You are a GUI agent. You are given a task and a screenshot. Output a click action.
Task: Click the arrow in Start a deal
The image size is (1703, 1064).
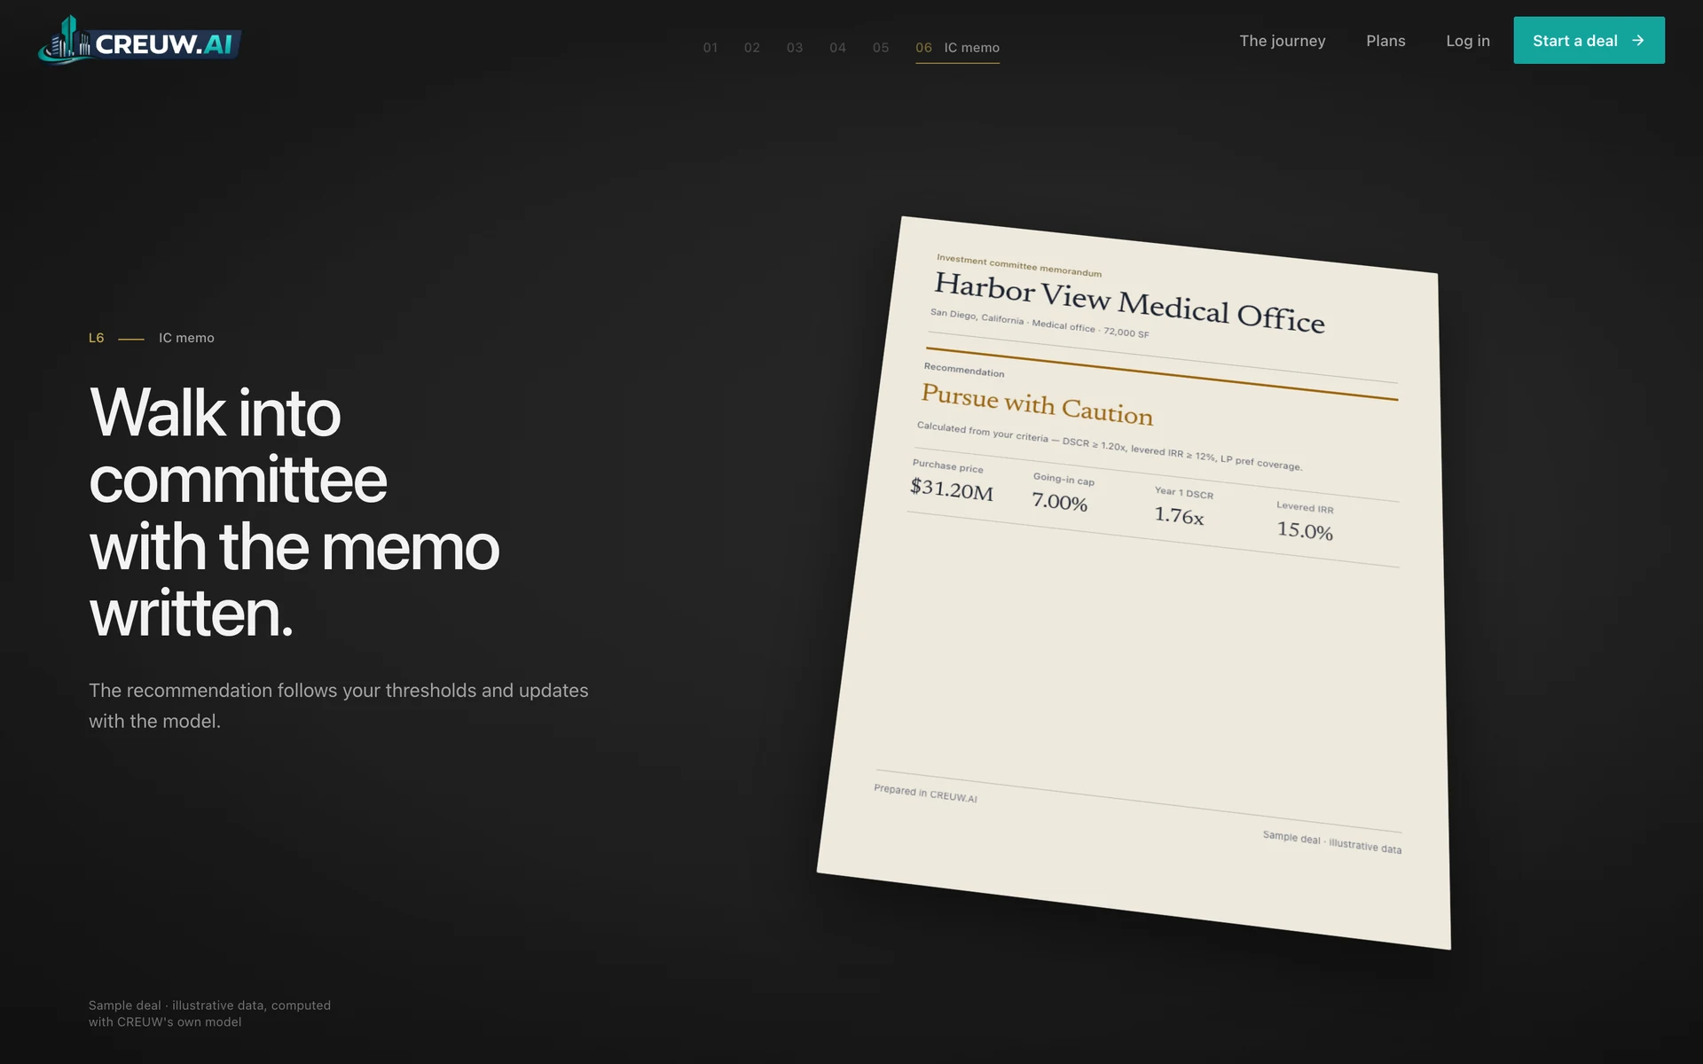click(1638, 41)
